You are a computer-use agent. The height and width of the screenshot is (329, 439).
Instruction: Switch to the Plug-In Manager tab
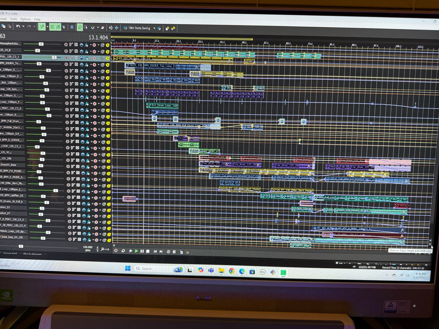32,254
